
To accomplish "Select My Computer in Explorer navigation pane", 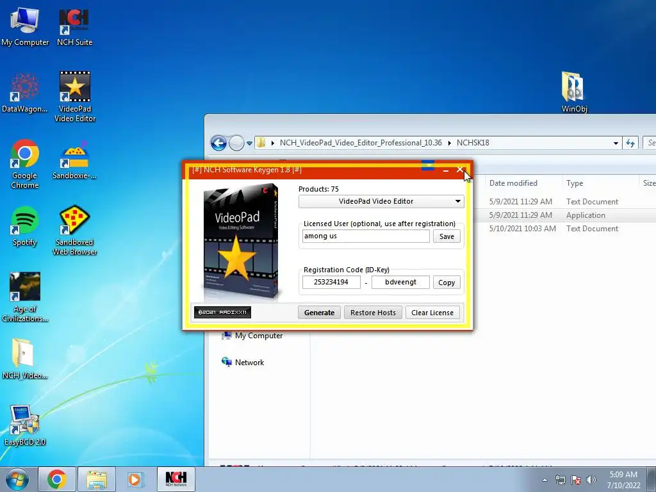I will click(x=252, y=336).
